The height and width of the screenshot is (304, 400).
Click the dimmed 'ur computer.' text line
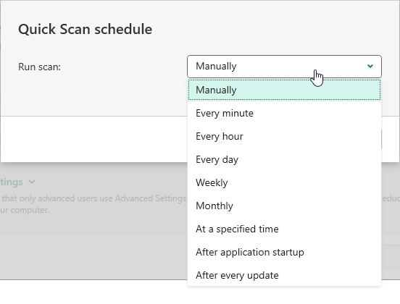(25, 210)
